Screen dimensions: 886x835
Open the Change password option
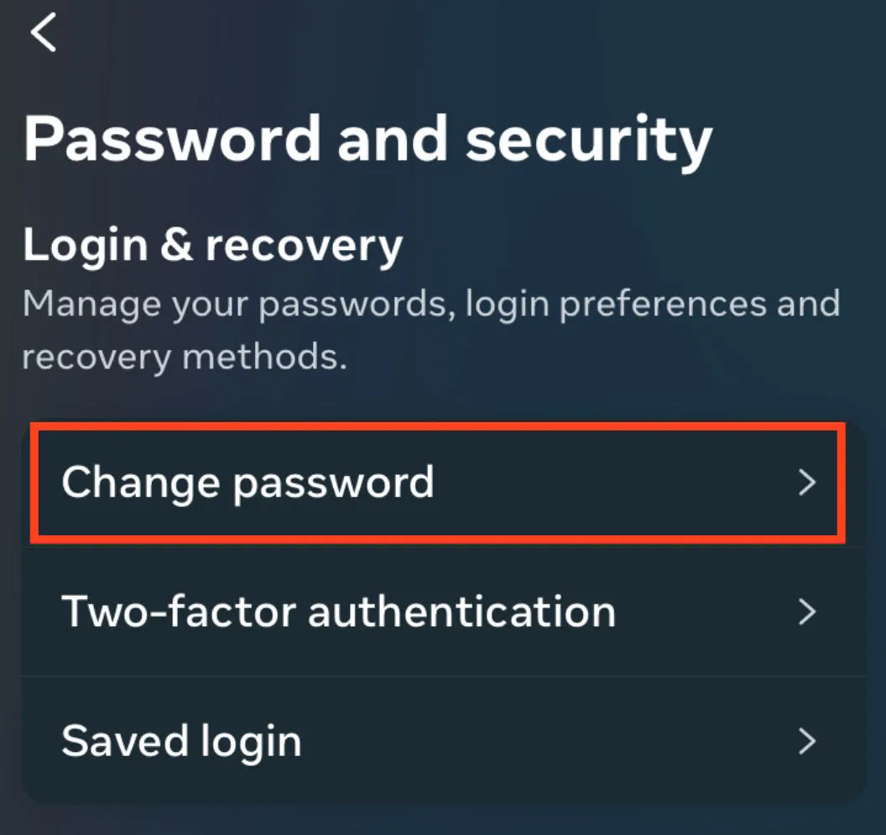pos(248,483)
